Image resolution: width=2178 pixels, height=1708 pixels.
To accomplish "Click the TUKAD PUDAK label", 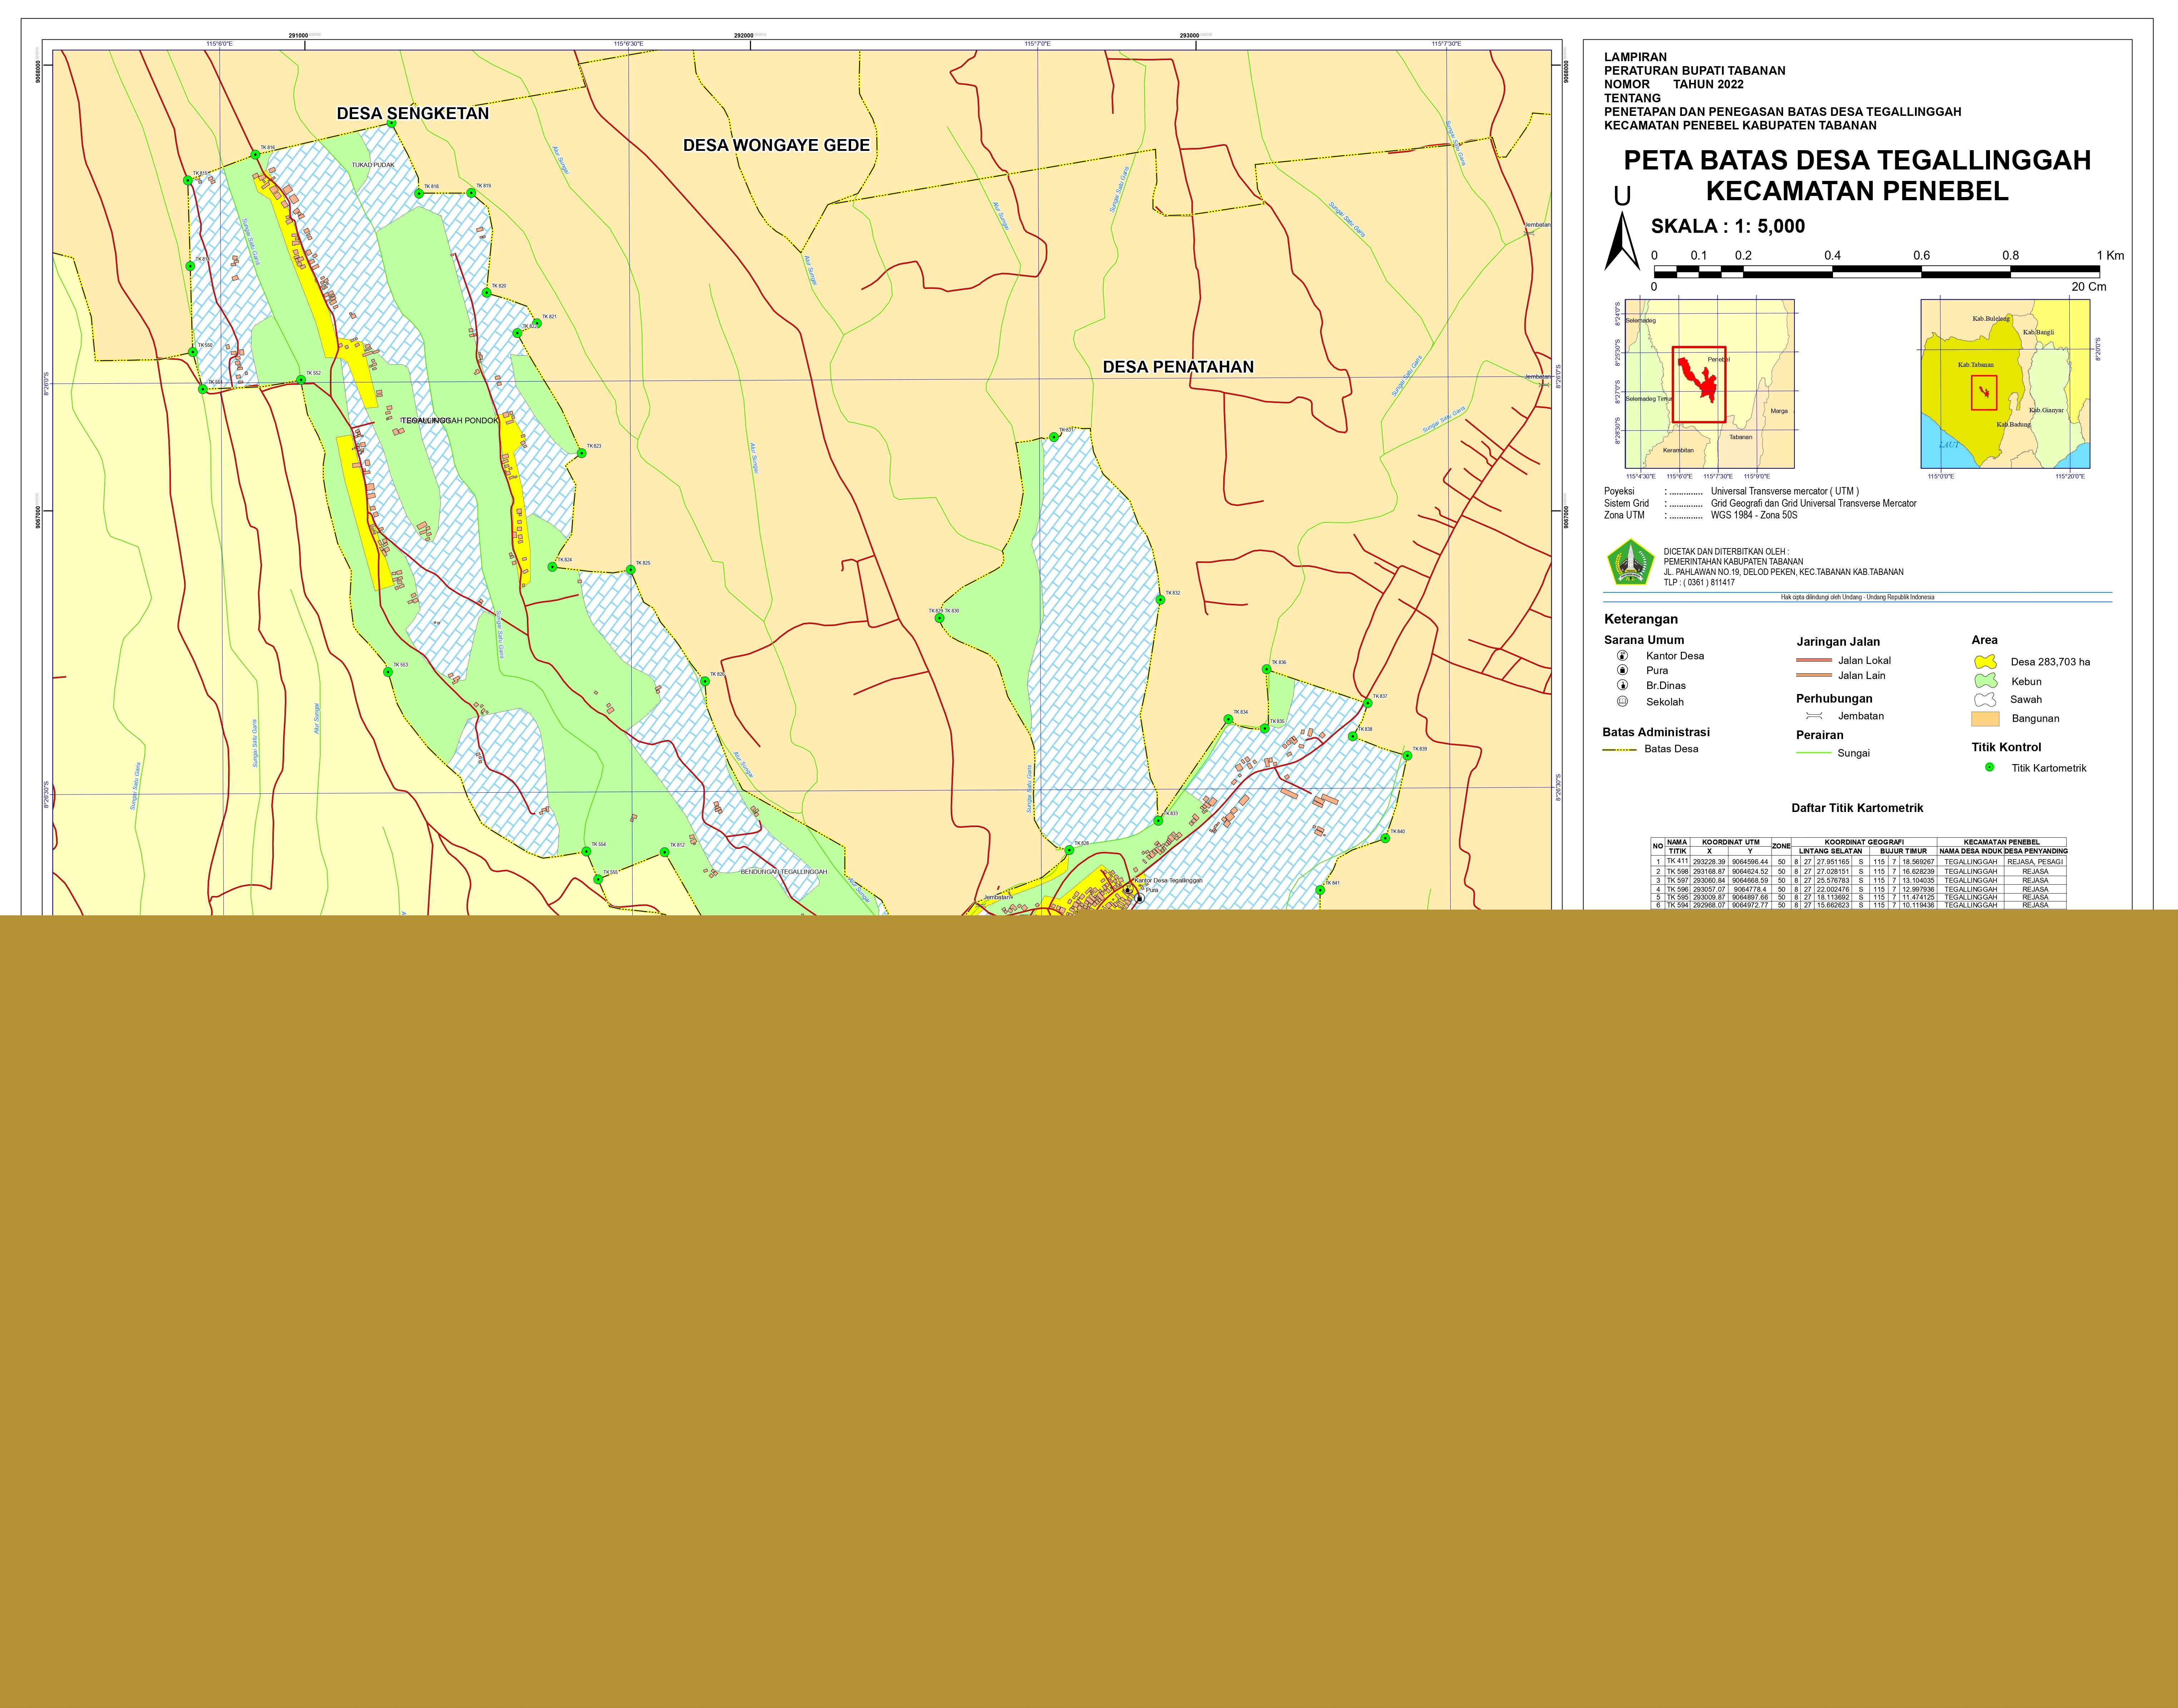I will [x=373, y=164].
